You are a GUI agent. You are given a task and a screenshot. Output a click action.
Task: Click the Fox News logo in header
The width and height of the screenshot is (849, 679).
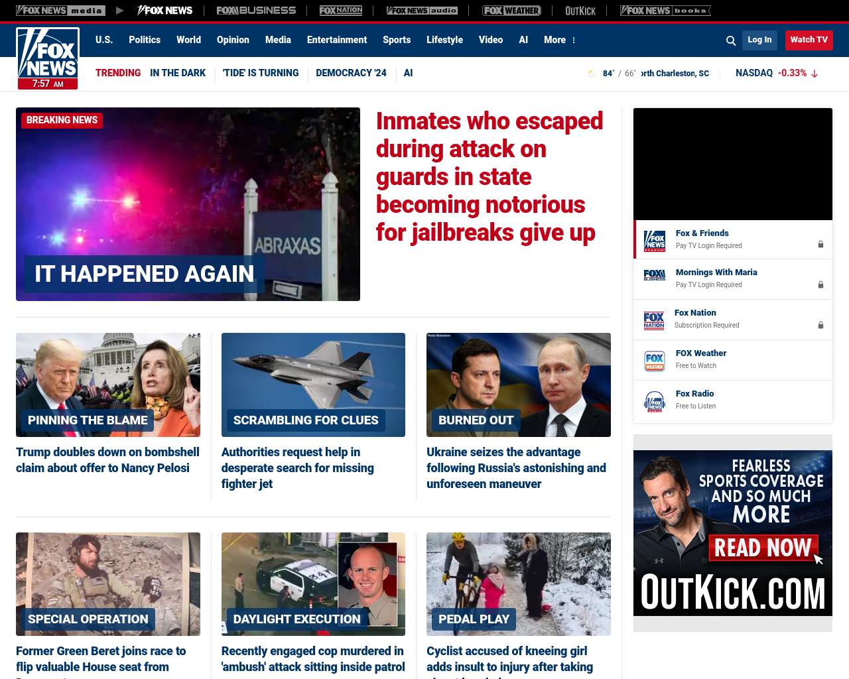click(48, 58)
